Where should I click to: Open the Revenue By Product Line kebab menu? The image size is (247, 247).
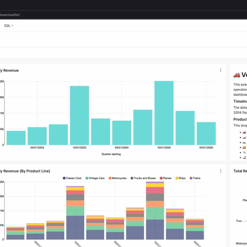[221, 171]
